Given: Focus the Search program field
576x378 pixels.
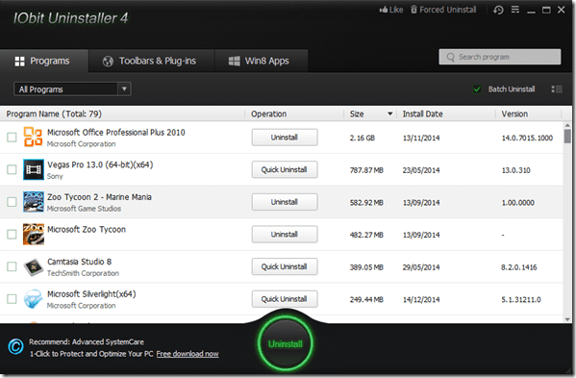Looking at the screenshot, I should pyautogui.click(x=500, y=57).
